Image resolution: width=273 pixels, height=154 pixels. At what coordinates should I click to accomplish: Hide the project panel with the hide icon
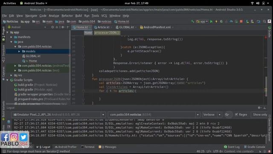click(x=68, y=27)
